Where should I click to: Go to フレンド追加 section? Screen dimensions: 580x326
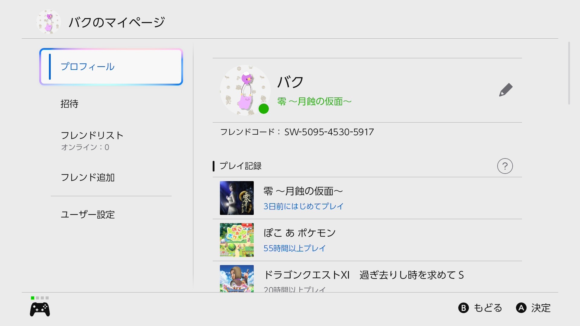click(88, 177)
